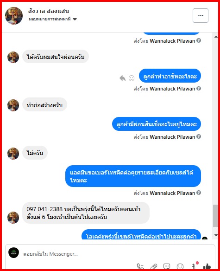Select the ทำก่อสร้างครับ message bubble
This screenshot has height=271, width=220.
[44, 105]
